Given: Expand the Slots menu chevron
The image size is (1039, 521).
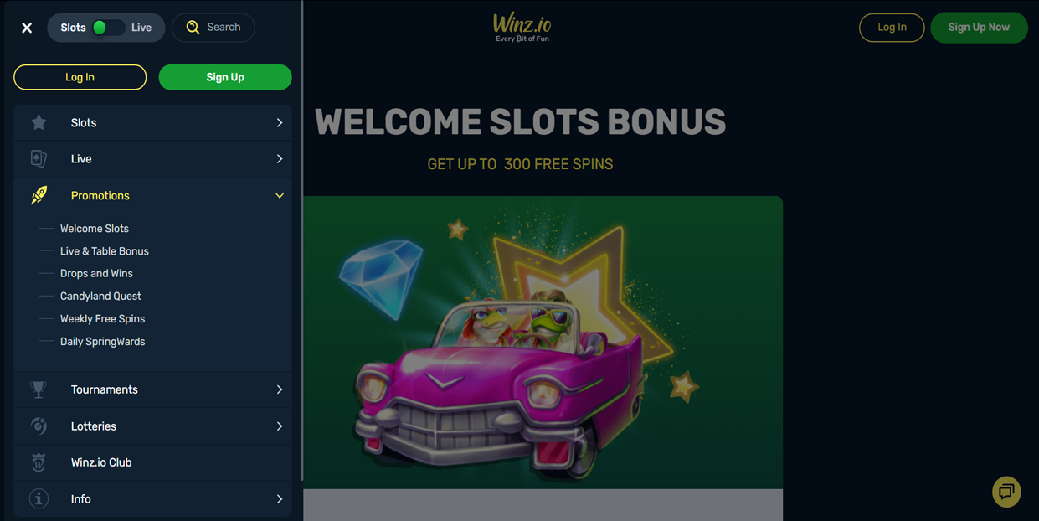Looking at the screenshot, I should (280, 122).
